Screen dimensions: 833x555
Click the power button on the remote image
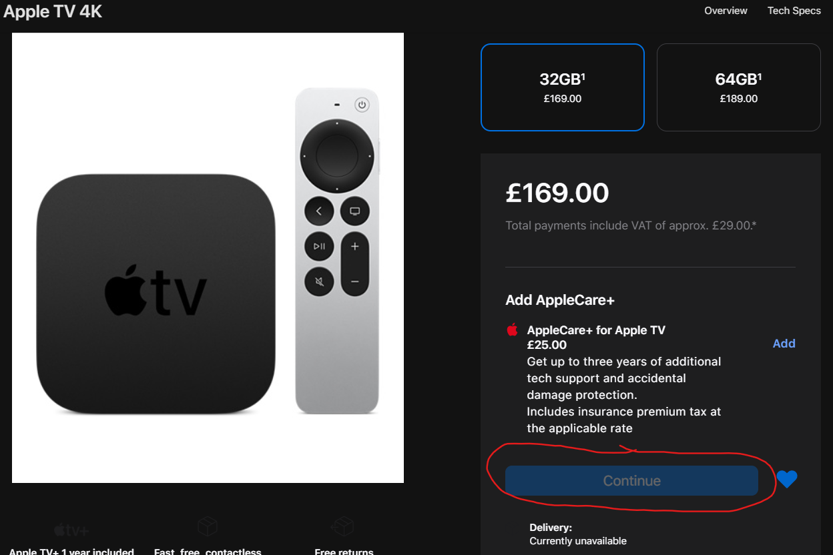point(362,105)
